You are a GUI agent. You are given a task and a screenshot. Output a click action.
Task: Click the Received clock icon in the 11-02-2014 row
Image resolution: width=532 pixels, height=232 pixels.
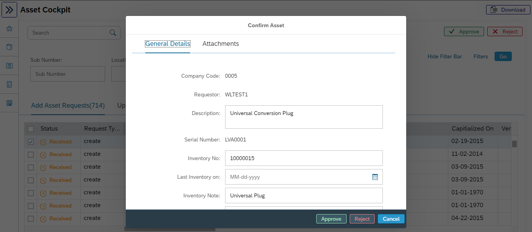pos(43,155)
